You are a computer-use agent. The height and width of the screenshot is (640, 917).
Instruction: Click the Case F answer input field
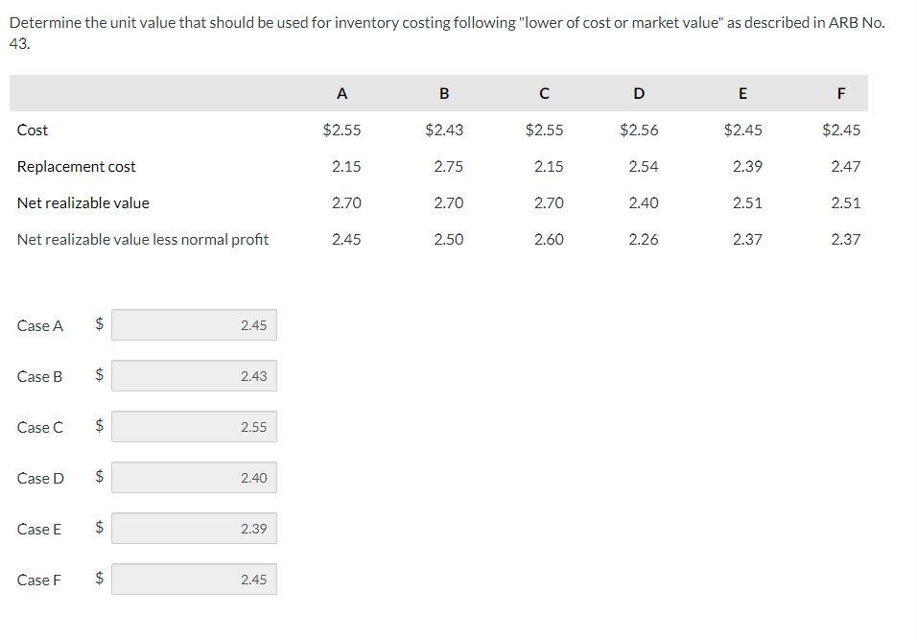194,579
